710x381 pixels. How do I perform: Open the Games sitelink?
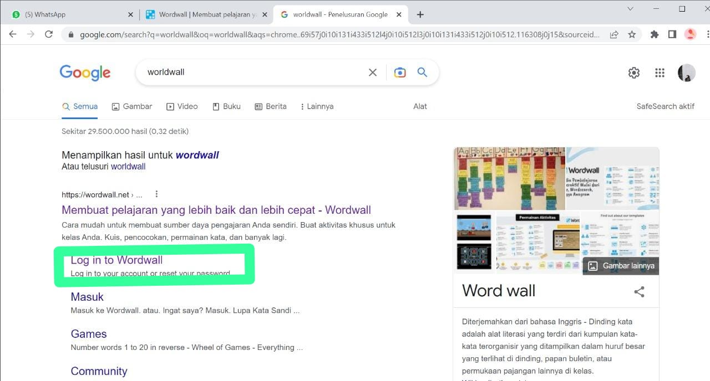click(x=89, y=334)
